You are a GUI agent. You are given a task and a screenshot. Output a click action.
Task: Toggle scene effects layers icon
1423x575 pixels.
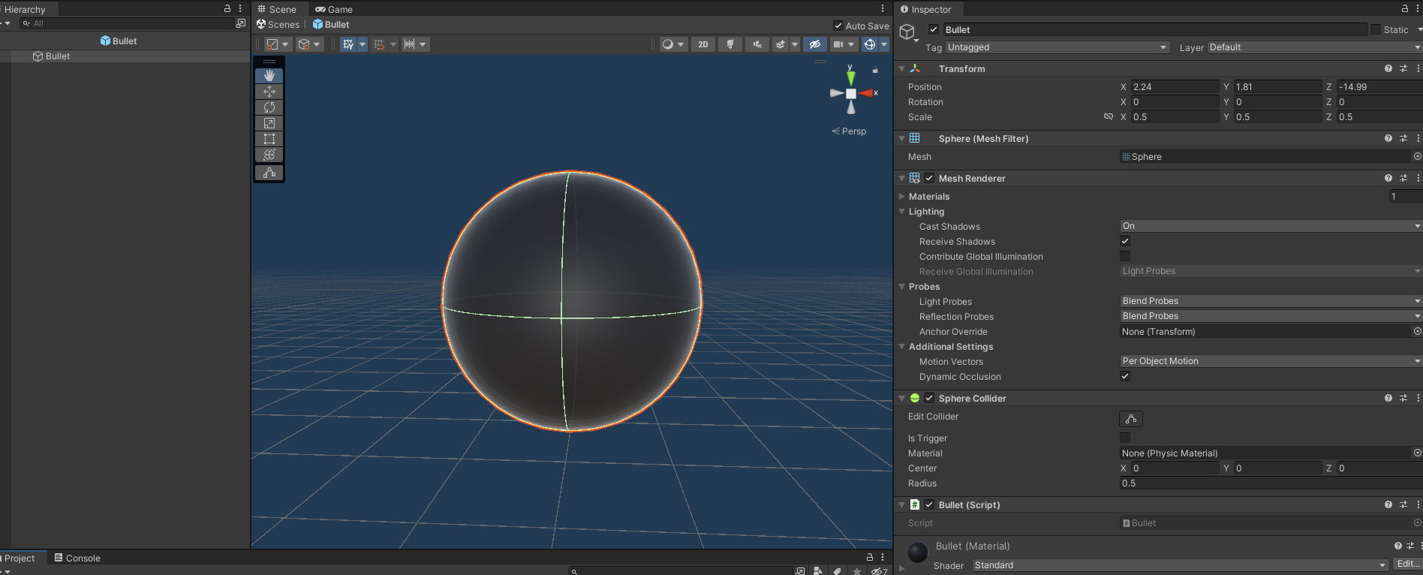pos(781,44)
